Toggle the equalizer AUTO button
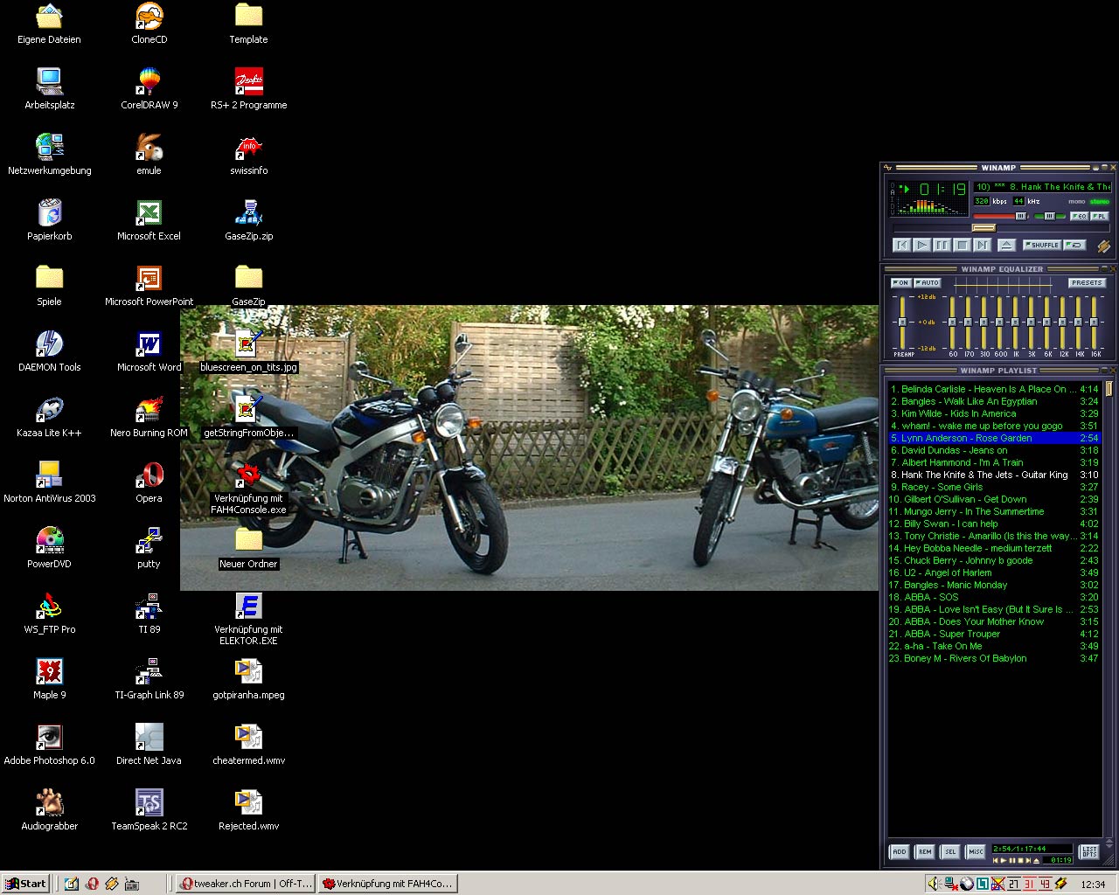Screen dimensions: 1119x895 [928, 283]
